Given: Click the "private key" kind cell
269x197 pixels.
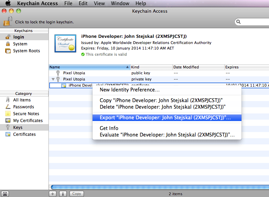Looking at the screenshot, I should point(141,79).
